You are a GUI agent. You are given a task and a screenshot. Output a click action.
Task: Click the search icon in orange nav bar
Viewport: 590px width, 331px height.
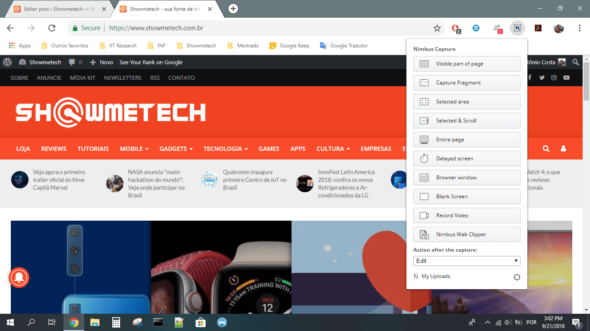point(546,149)
